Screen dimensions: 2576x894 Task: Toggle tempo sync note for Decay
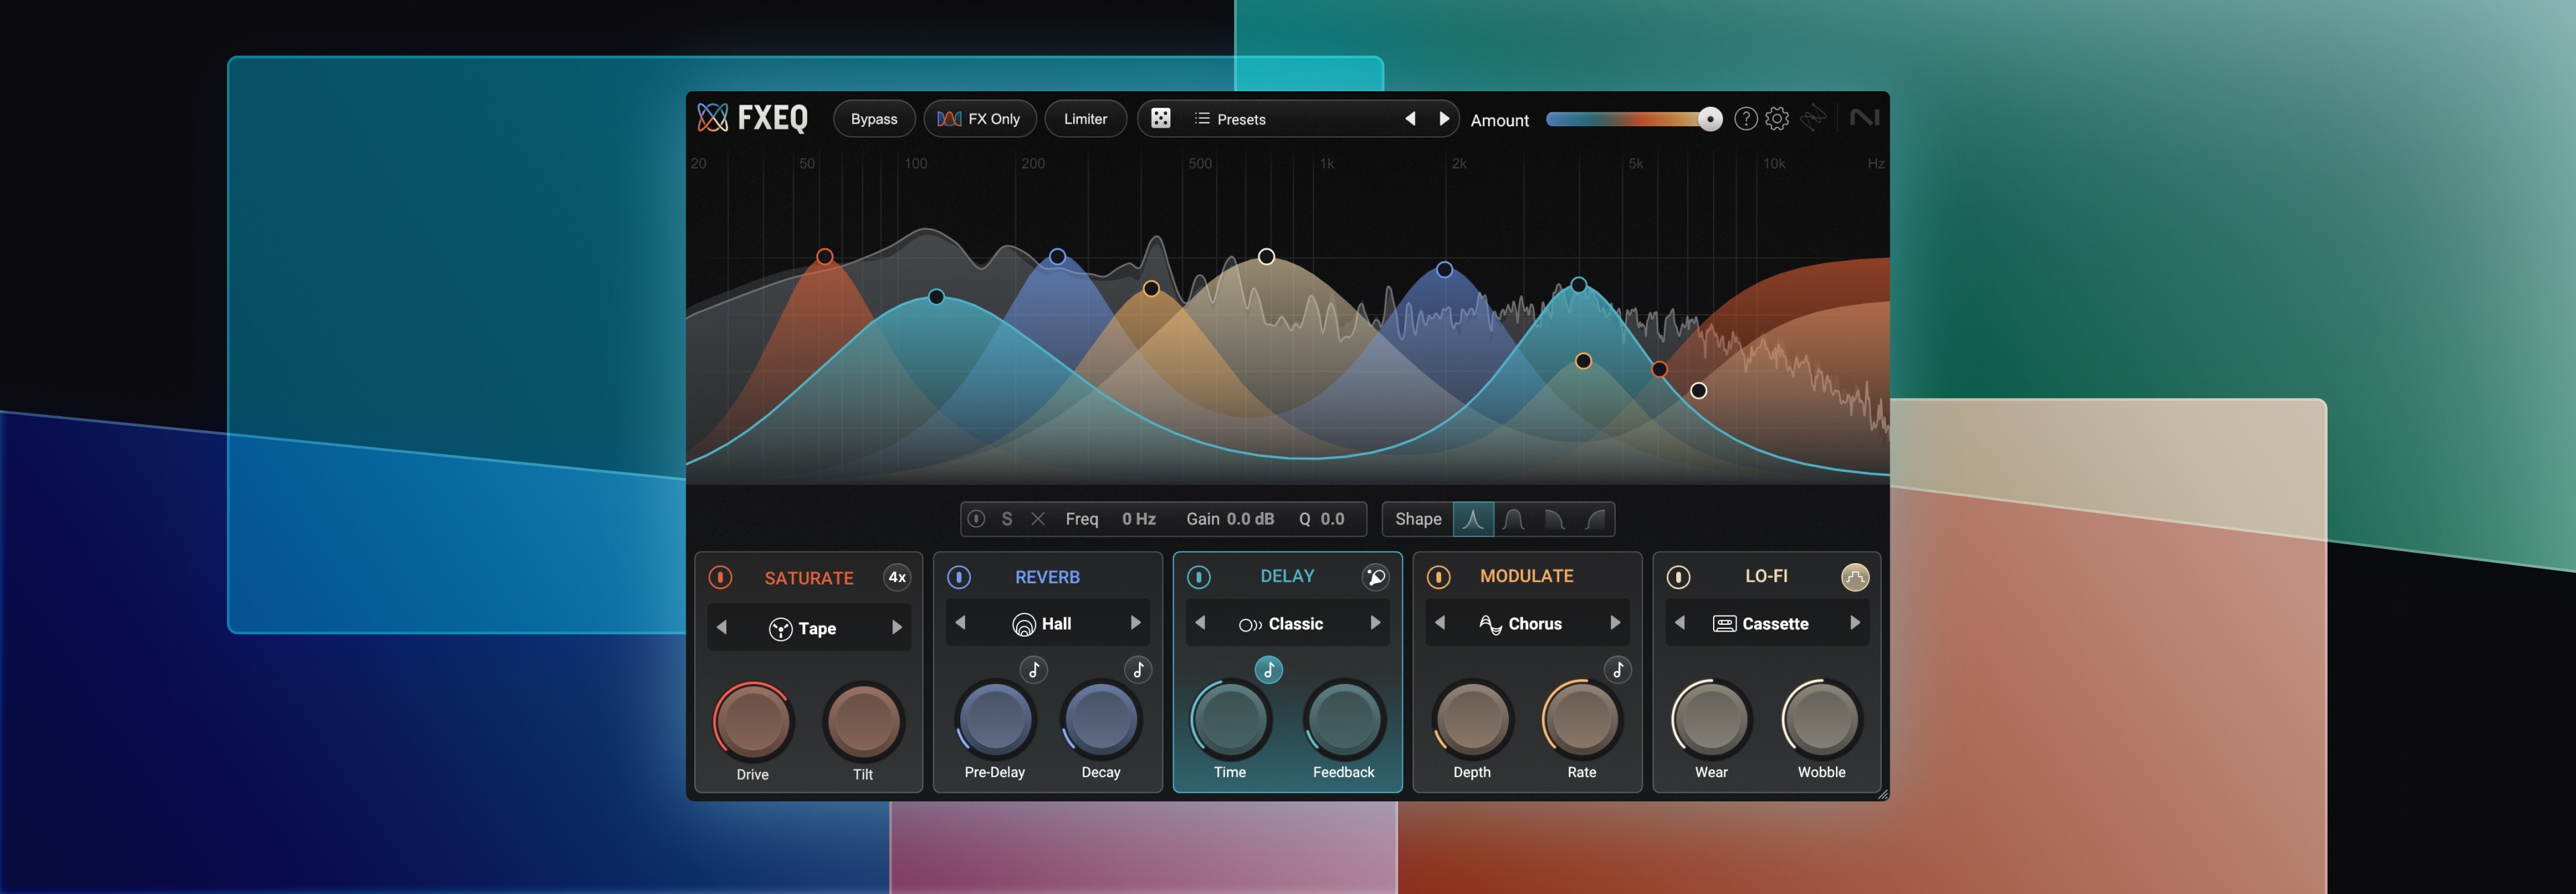pyautogui.click(x=1138, y=670)
